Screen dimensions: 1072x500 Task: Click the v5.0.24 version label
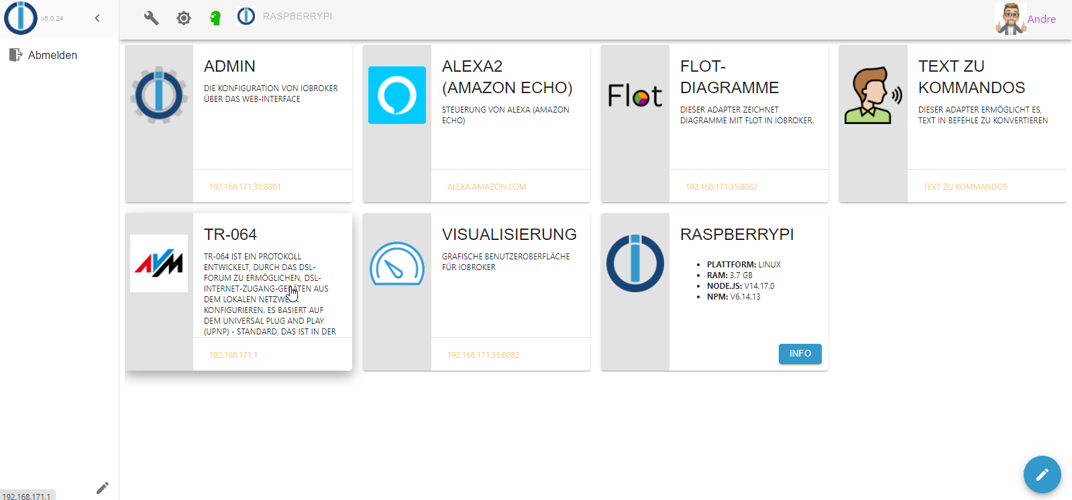(52, 19)
